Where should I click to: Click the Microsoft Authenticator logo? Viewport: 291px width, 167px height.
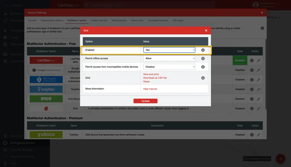pyautogui.click(x=46, y=80)
